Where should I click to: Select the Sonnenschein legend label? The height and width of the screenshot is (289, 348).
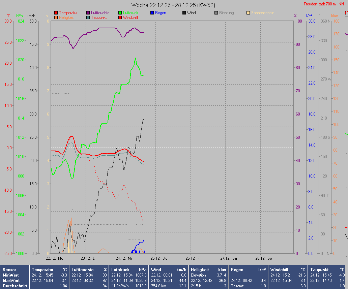click(x=262, y=13)
